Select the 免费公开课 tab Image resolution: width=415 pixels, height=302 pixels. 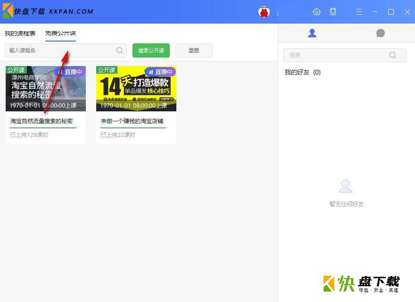[61, 34]
